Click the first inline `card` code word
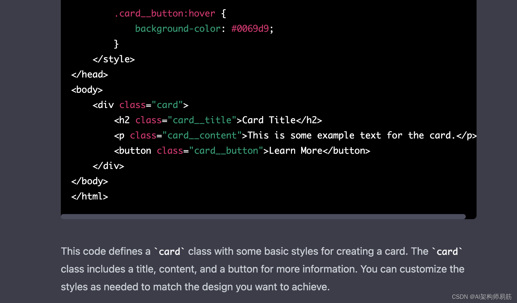517x303 pixels. 169,252
